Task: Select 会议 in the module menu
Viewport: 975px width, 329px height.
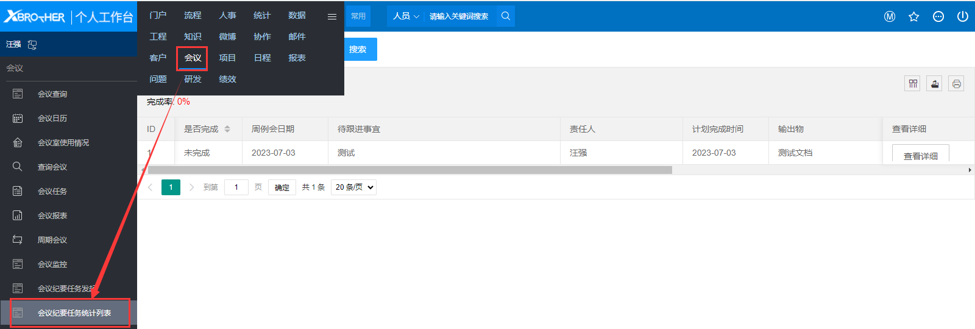Action: tap(193, 58)
